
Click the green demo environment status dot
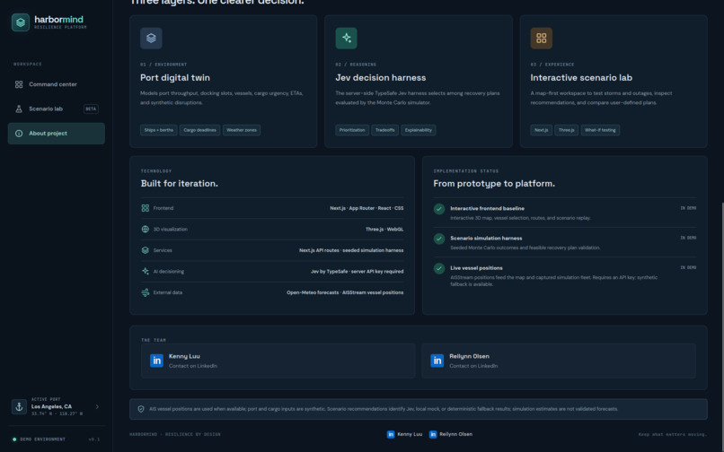pyautogui.click(x=14, y=439)
